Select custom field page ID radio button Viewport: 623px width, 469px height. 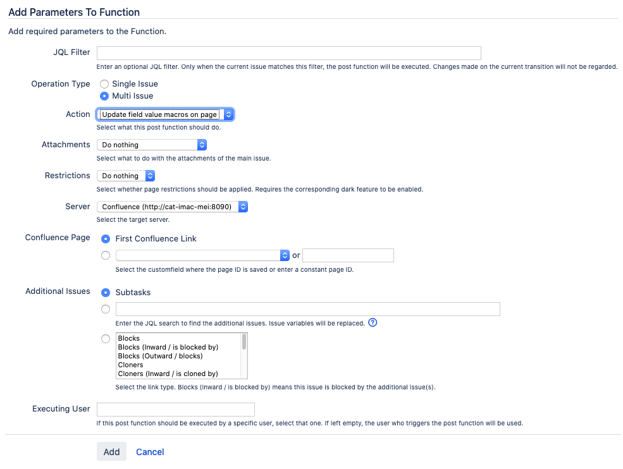click(106, 255)
